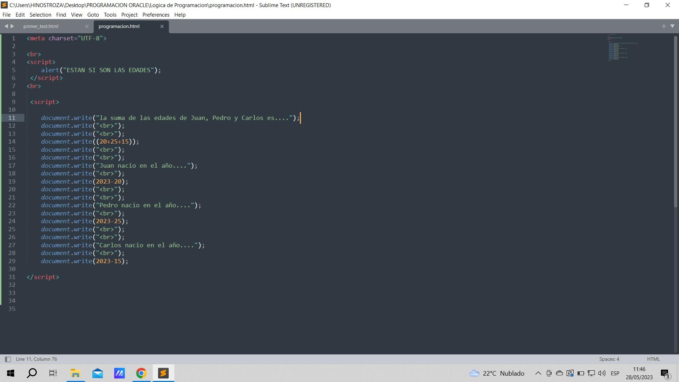
Task: Change indentation via Spaces: 4
Action: pos(609,359)
